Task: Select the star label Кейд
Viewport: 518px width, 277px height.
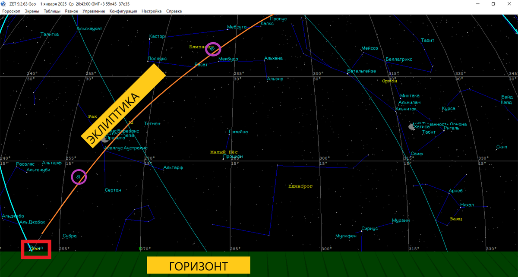Action: click(x=506, y=102)
